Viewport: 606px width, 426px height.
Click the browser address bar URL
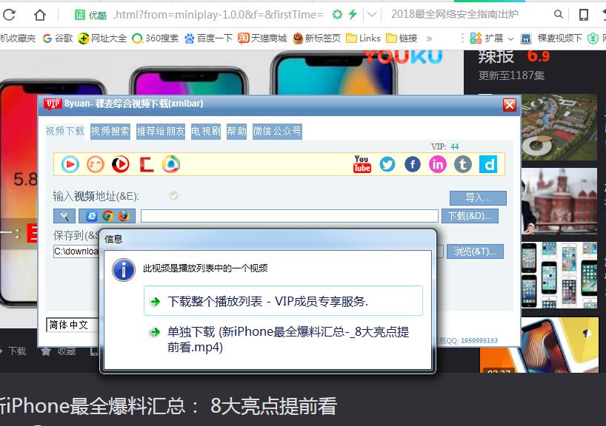coord(218,15)
